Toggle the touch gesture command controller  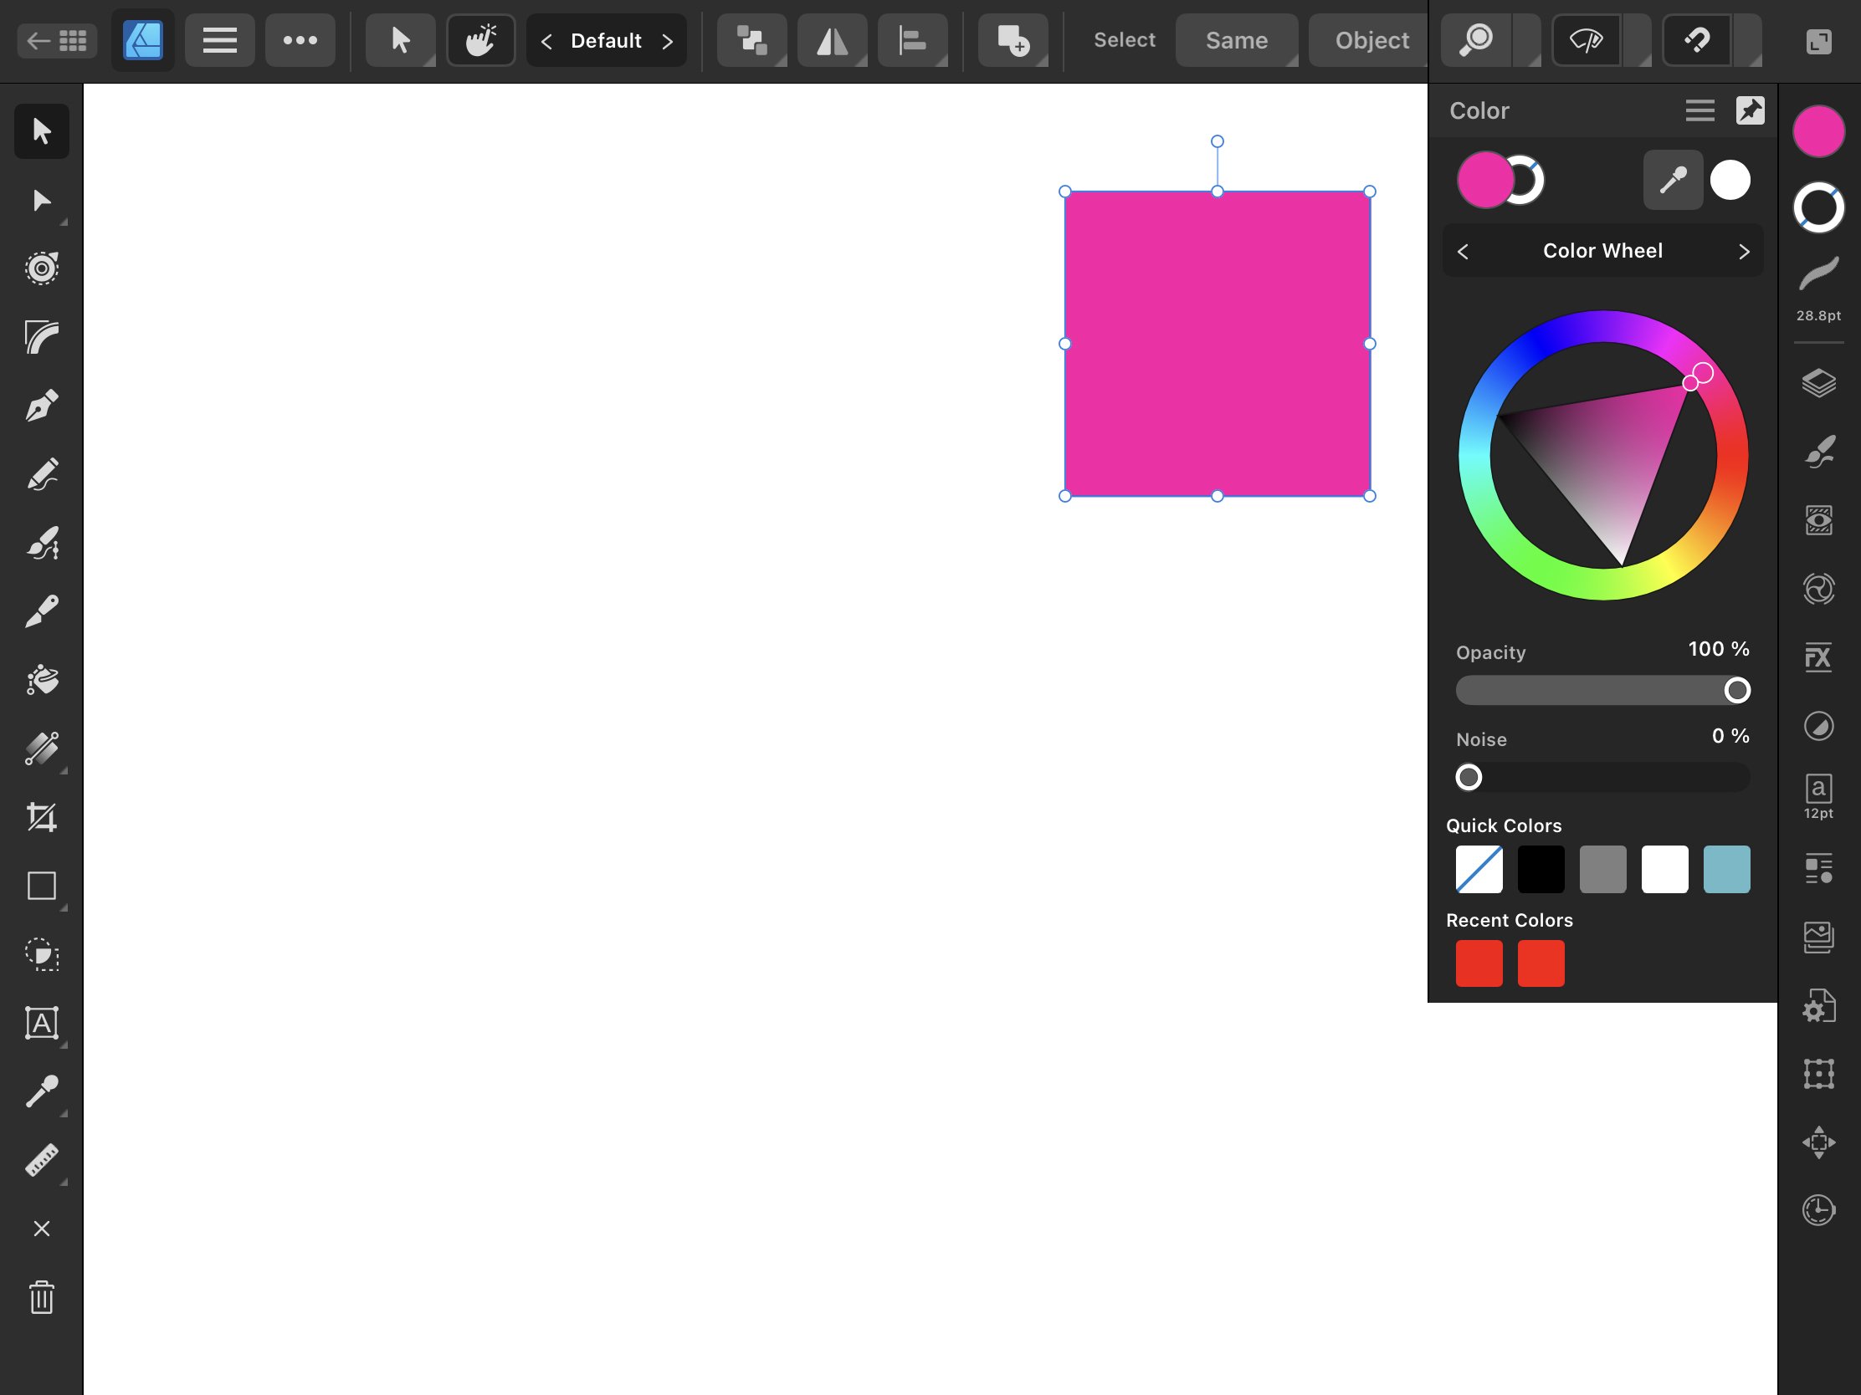coord(480,40)
